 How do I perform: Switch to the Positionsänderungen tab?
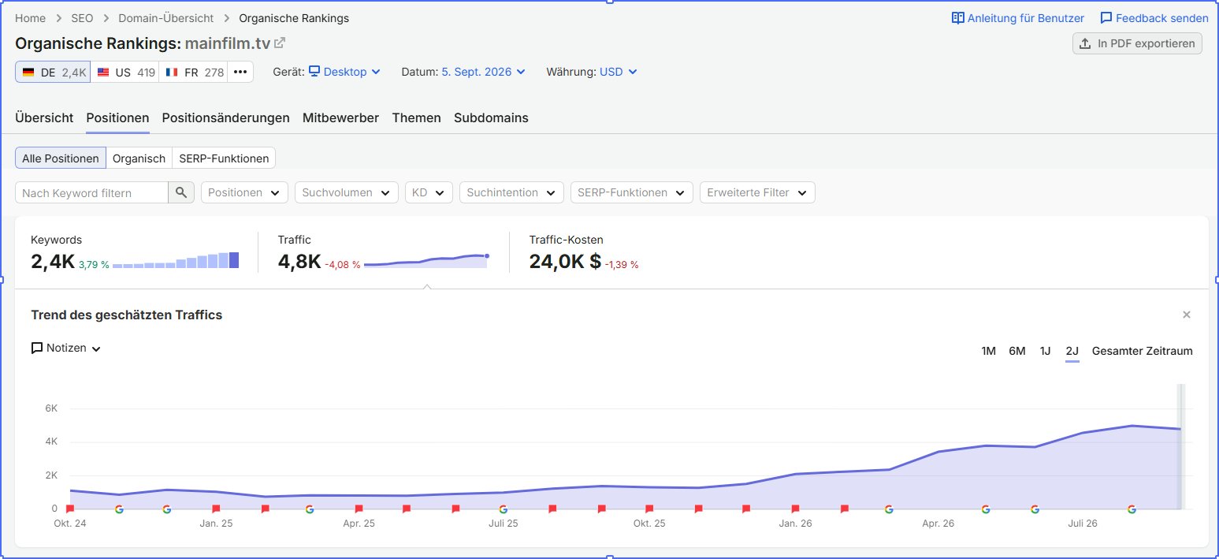click(x=225, y=117)
